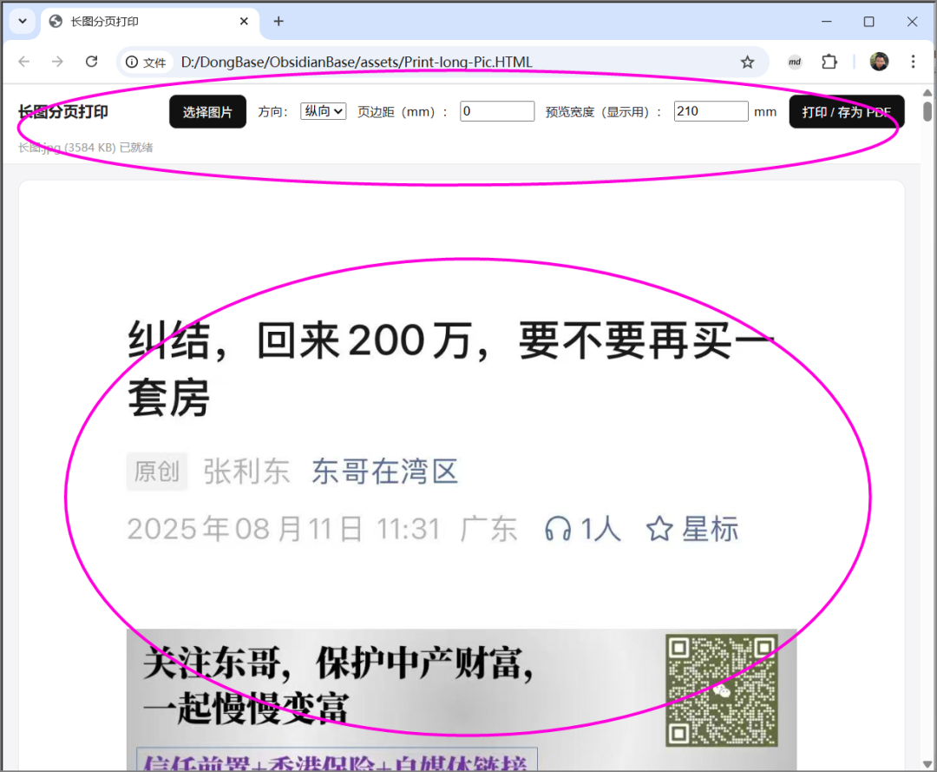
Task: Click the 页边距 margin input field
Action: tap(497, 111)
